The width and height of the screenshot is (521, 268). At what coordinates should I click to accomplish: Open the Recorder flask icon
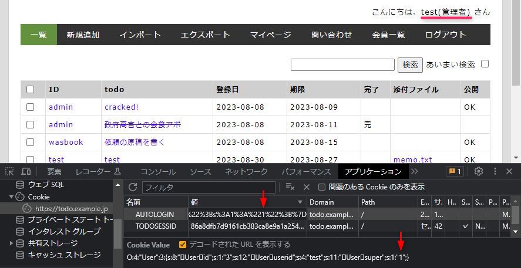tap(117, 171)
